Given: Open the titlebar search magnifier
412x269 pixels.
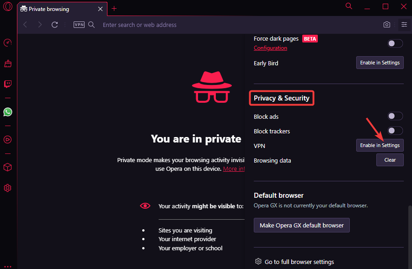Looking at the screenshot, I should 348,6.
